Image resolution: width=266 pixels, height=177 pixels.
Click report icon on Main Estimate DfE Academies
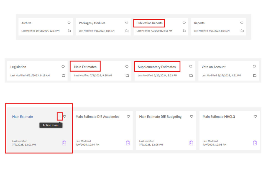point(128,143)
